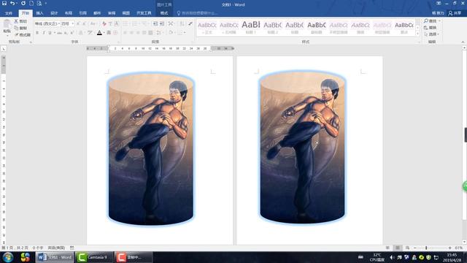Toggle strikethrough formatting
The image size is (467, 263).
coord(60,33)
